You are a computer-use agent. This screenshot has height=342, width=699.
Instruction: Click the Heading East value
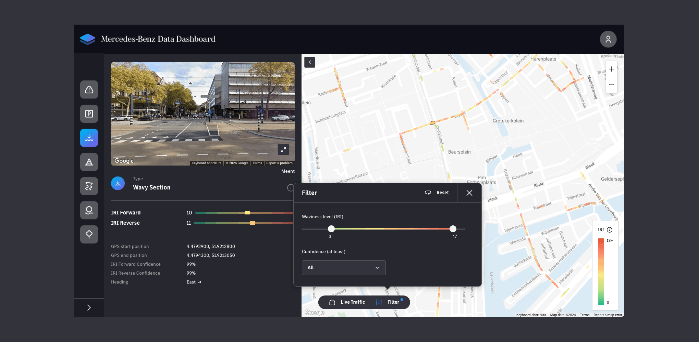coord(194,282)
